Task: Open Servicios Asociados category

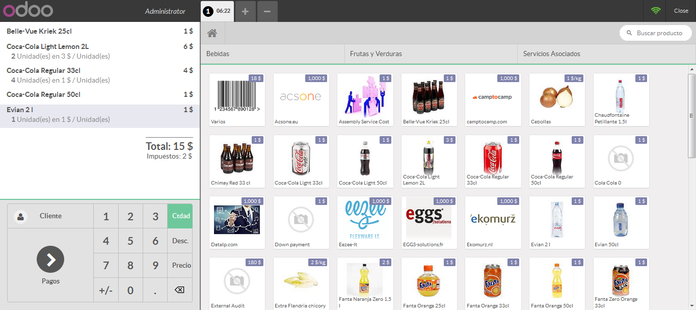Action: pos(606,54)
